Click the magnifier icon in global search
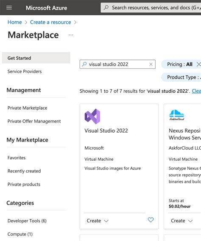The width and height of the screenshot is (201, 241). 106,8
